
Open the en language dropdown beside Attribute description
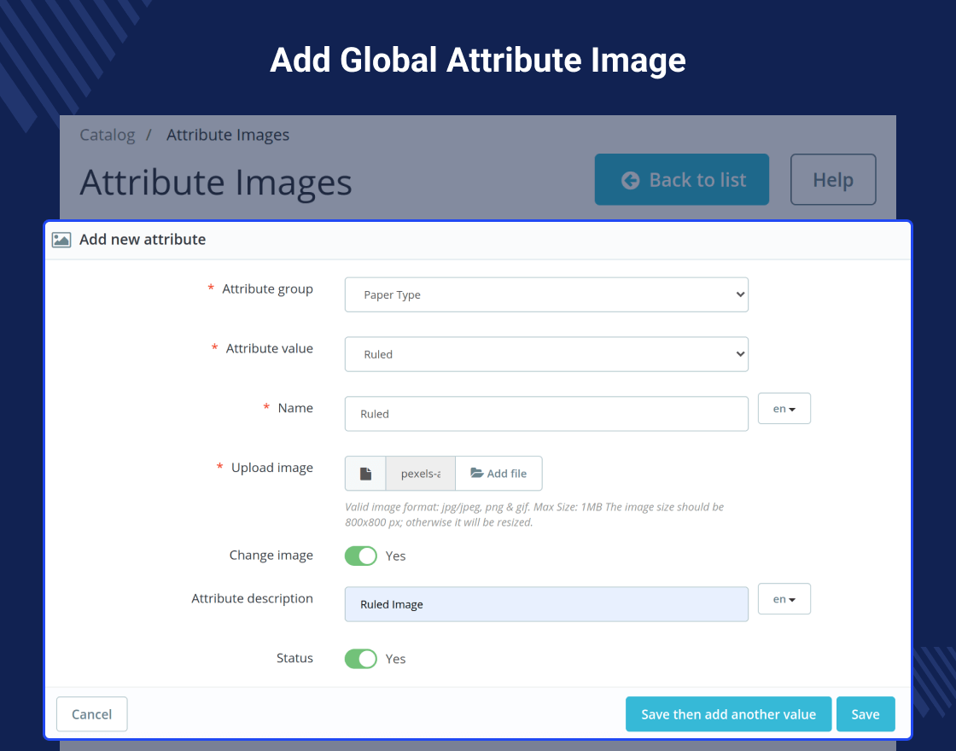(x=784, y=599)
